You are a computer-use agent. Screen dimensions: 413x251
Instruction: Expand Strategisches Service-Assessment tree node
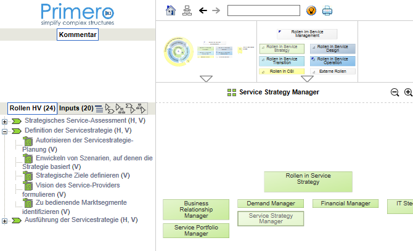click(x=5, y=121)
